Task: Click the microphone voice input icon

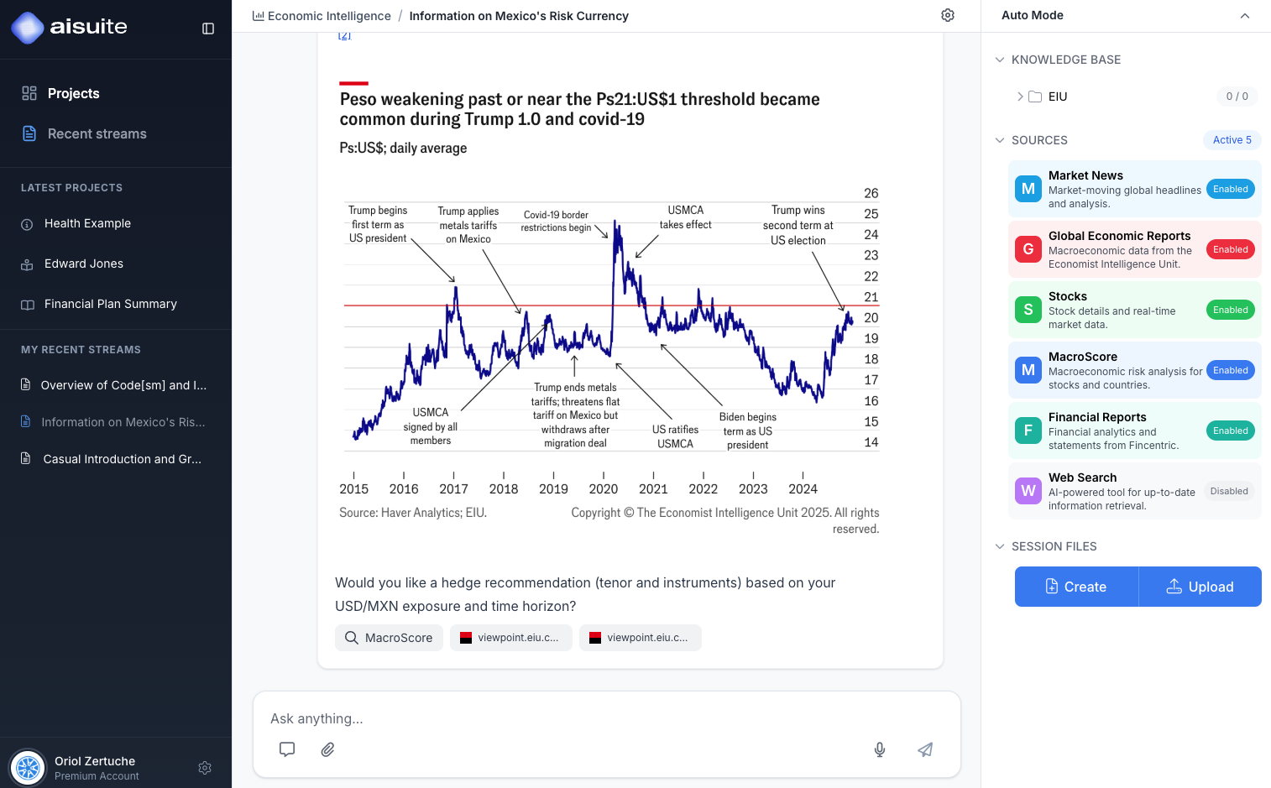Action: (x=880, y=749)
